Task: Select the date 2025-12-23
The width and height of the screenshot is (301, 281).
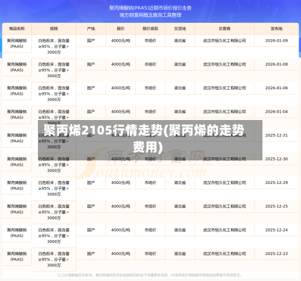Action: 276,254
